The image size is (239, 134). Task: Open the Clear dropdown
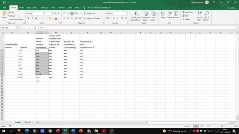click(x=187, y=19)
